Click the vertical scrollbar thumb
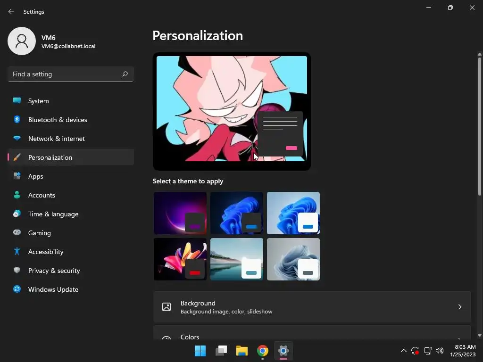Screen dimensions: 483x362 (x=480, y=126)
